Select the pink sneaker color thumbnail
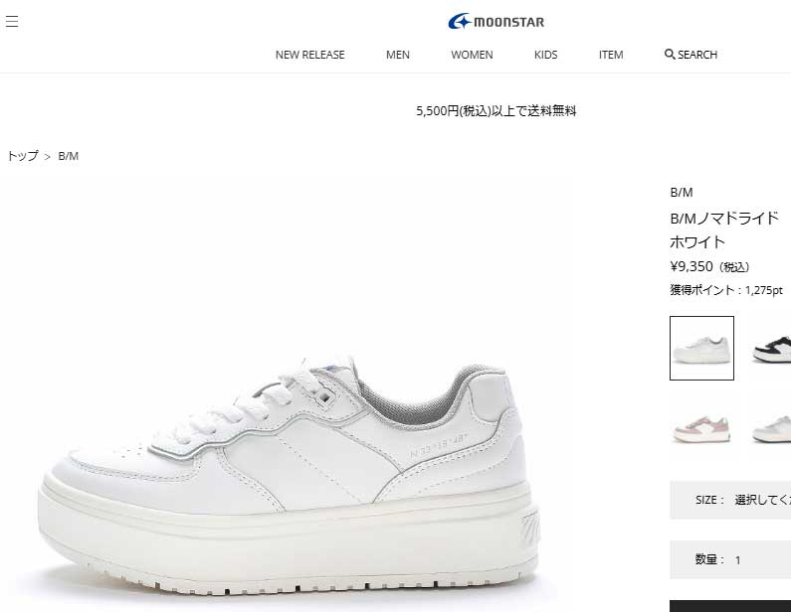791x612 pixels. (x=701, y=428)
